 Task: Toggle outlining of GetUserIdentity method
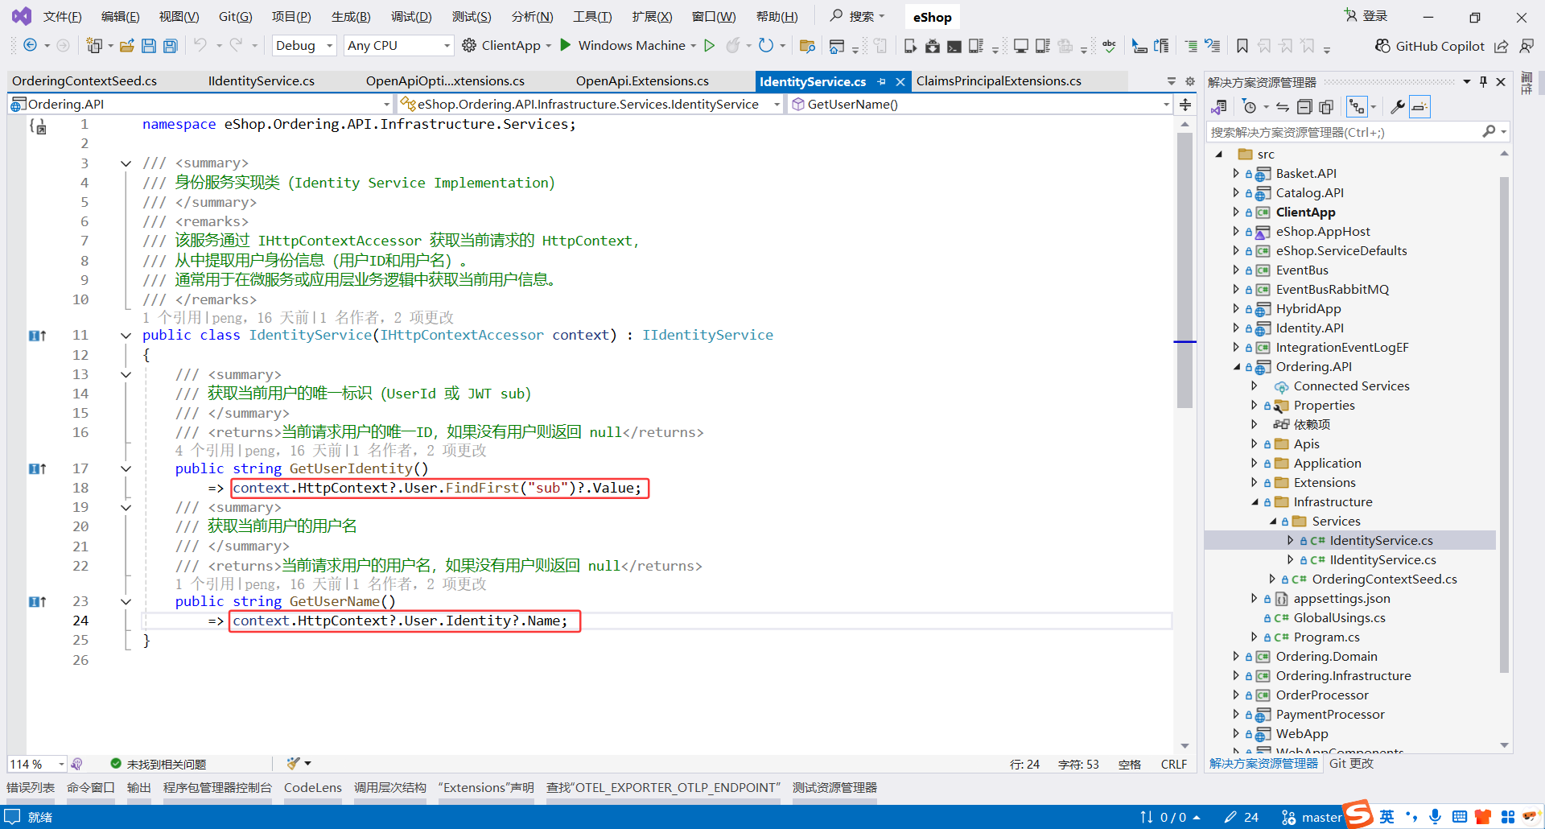pyautogui.click(x=126, y=468)
